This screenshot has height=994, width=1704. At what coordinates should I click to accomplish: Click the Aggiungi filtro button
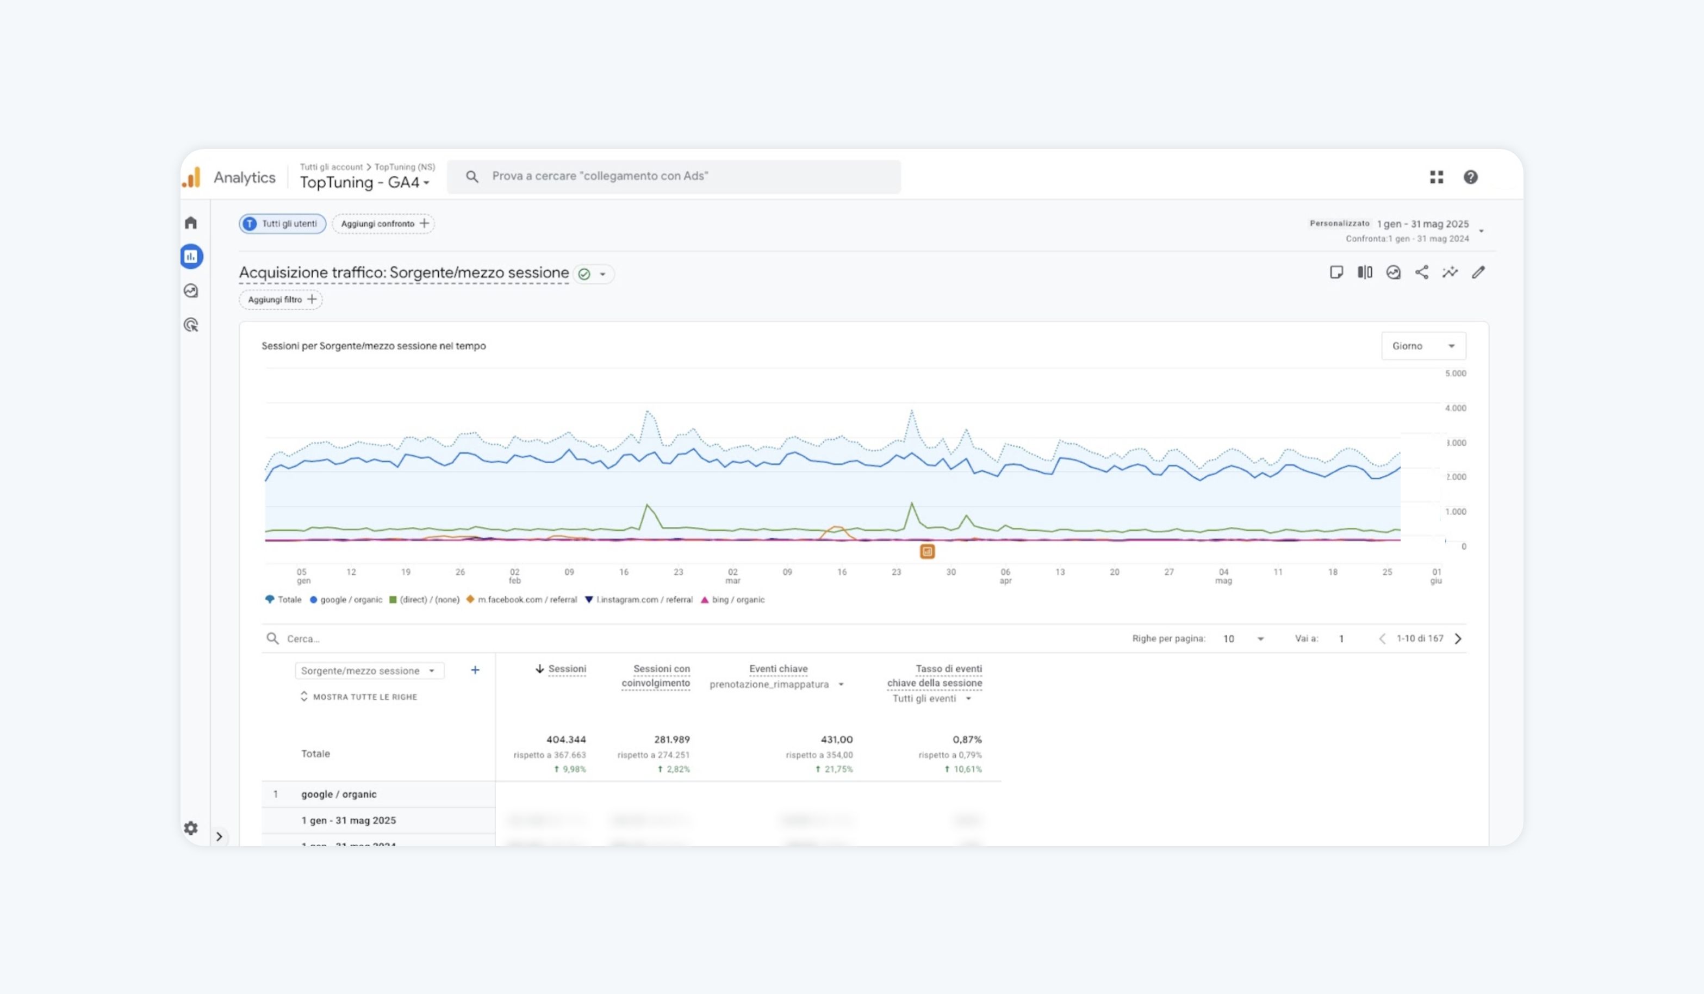[281, 300]
